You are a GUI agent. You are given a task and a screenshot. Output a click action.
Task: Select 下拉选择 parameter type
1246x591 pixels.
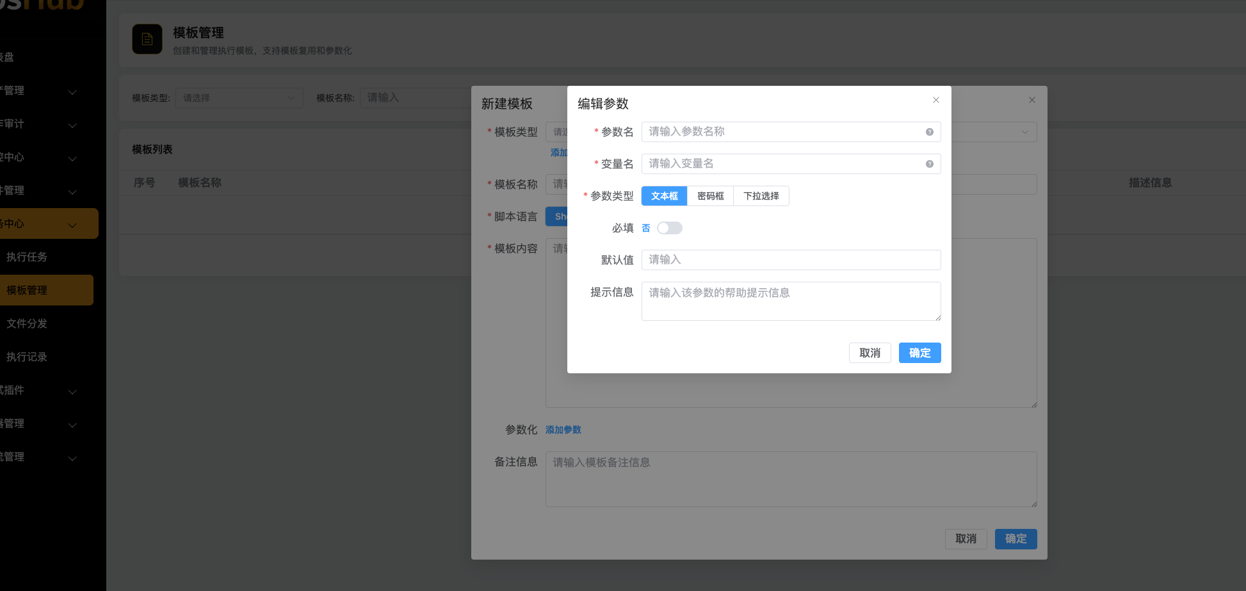761,196
